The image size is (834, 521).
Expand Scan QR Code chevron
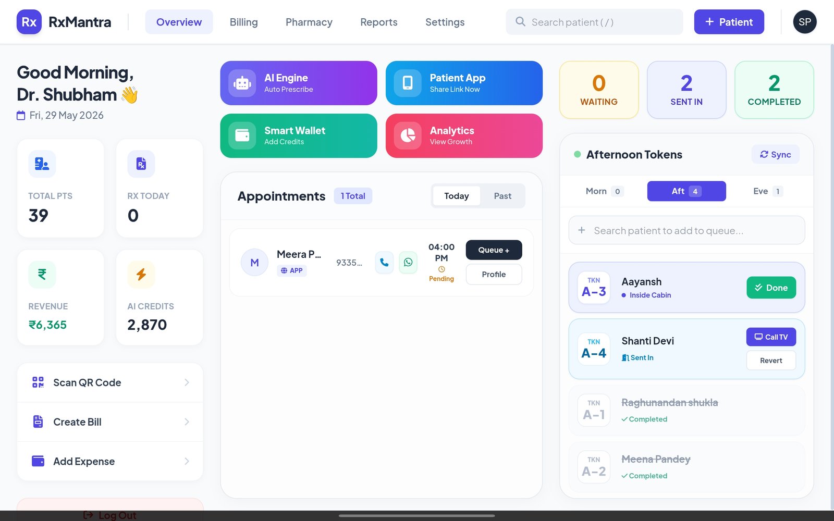coord(187,382)
